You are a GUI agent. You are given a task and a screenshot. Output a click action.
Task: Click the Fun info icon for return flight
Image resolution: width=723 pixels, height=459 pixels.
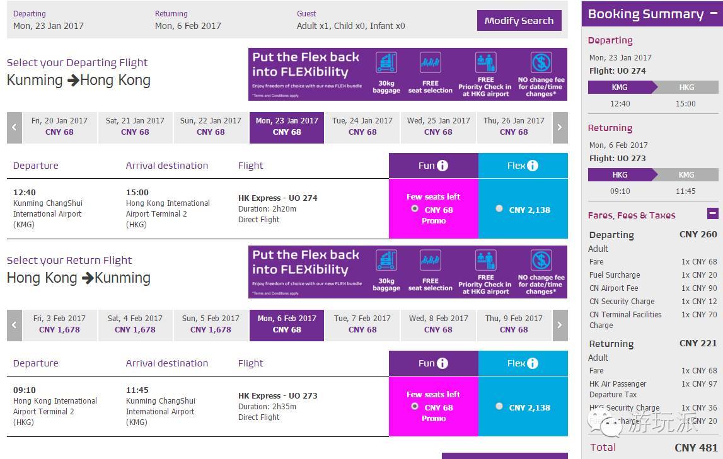pos(442,363)
